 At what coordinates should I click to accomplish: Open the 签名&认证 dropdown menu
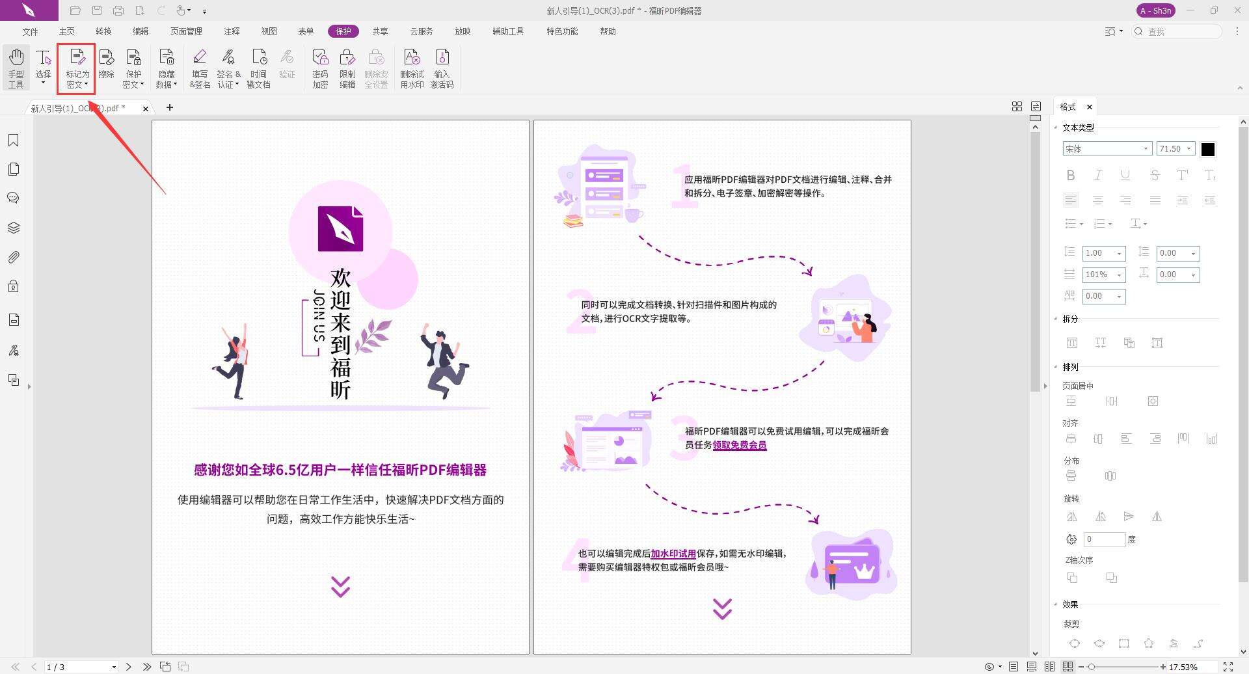tap(228, 68)
